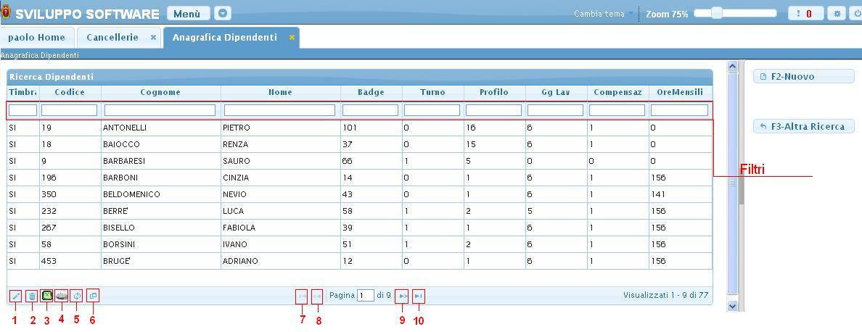Switch to the Cancellerie tab
Image resolution: width=862 pixels, height=332 pixels.
pos(112,37)
